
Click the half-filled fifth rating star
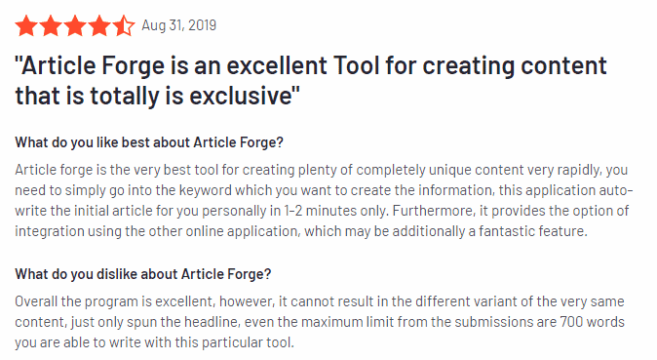tap(125, 25)
